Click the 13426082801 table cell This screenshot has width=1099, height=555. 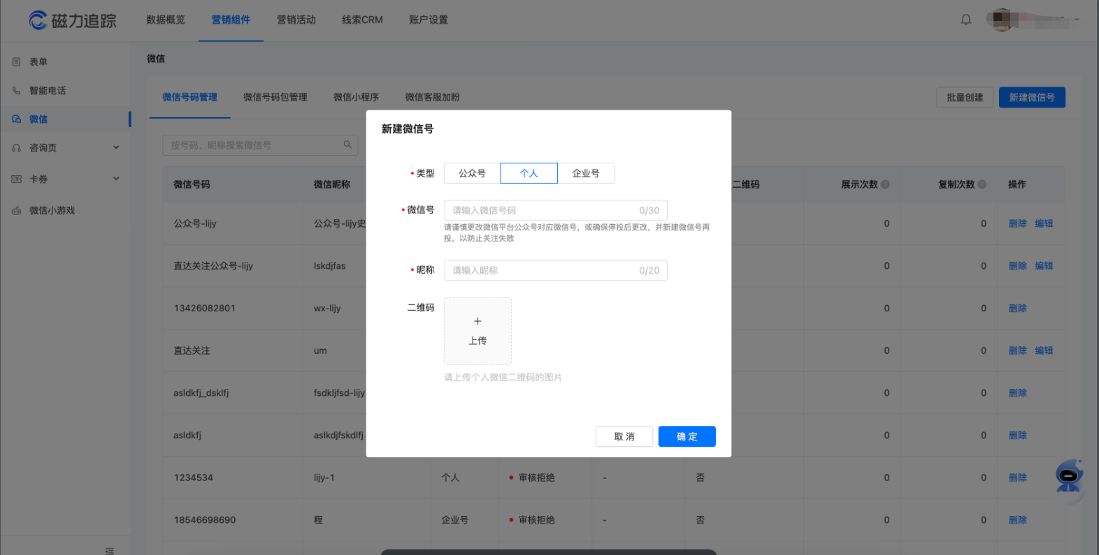[204, 308]
